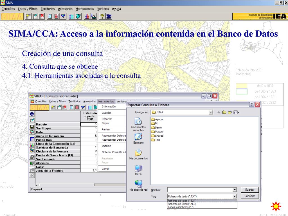
Task: Click the blue table layout icon in Consulta sidebar
Action: (x=32, y=139)
